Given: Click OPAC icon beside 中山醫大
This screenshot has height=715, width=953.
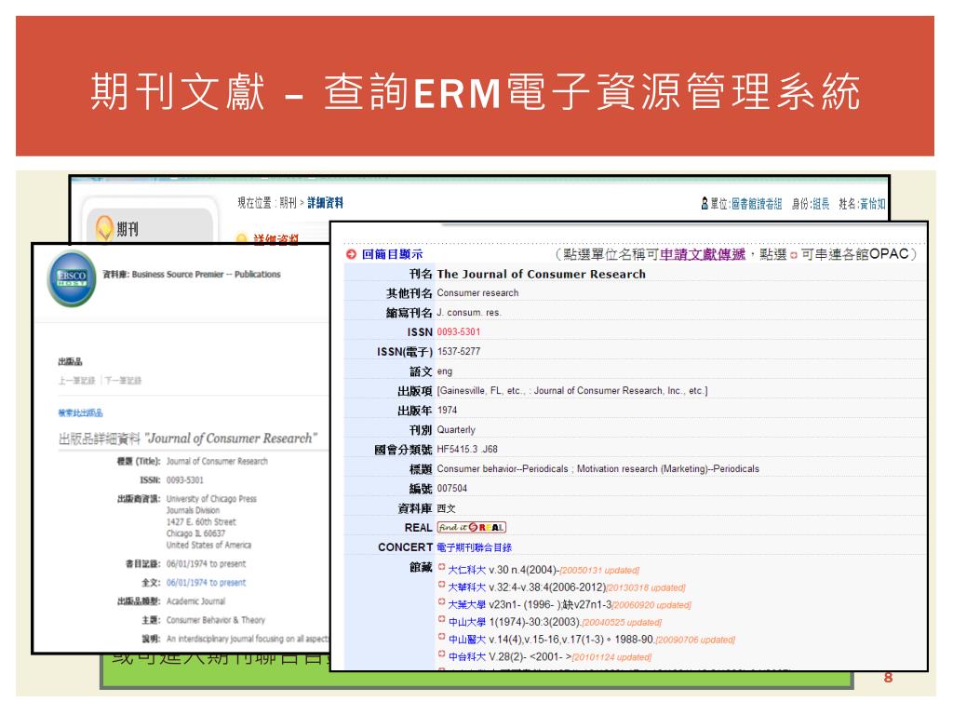Looking at the screenshot, I should coord(442,637).
